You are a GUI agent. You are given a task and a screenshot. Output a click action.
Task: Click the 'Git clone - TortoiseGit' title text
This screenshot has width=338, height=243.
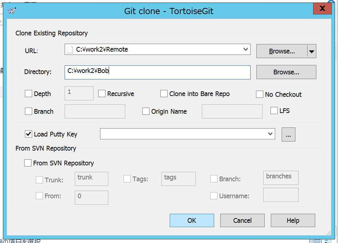(169, 11)
